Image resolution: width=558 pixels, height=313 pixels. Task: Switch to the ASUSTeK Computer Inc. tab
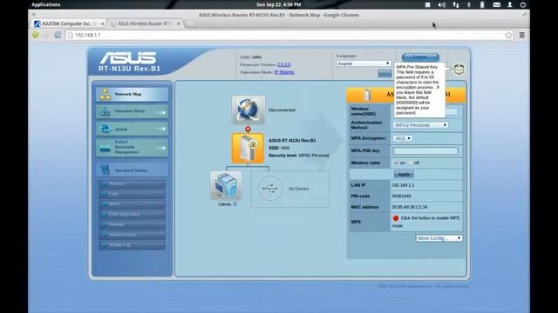click(x=66, y=23)
